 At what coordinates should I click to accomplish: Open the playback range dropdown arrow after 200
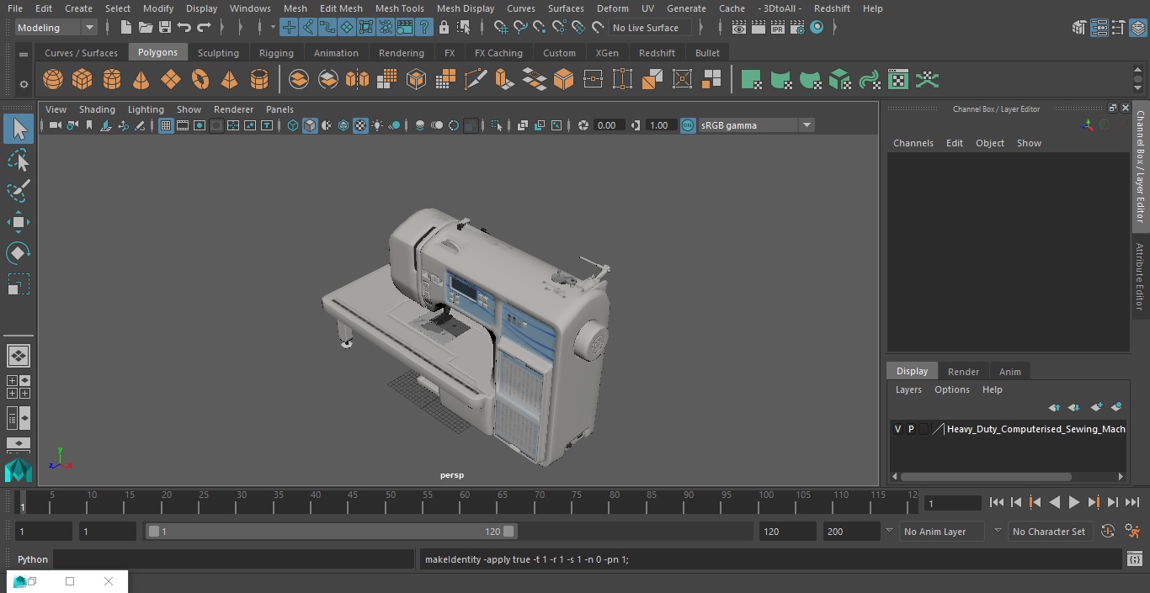(889, 531)
